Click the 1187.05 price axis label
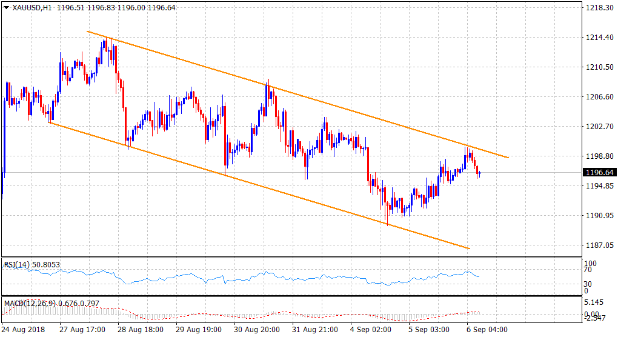Screen dimensions: 618x337 point(595,245)
